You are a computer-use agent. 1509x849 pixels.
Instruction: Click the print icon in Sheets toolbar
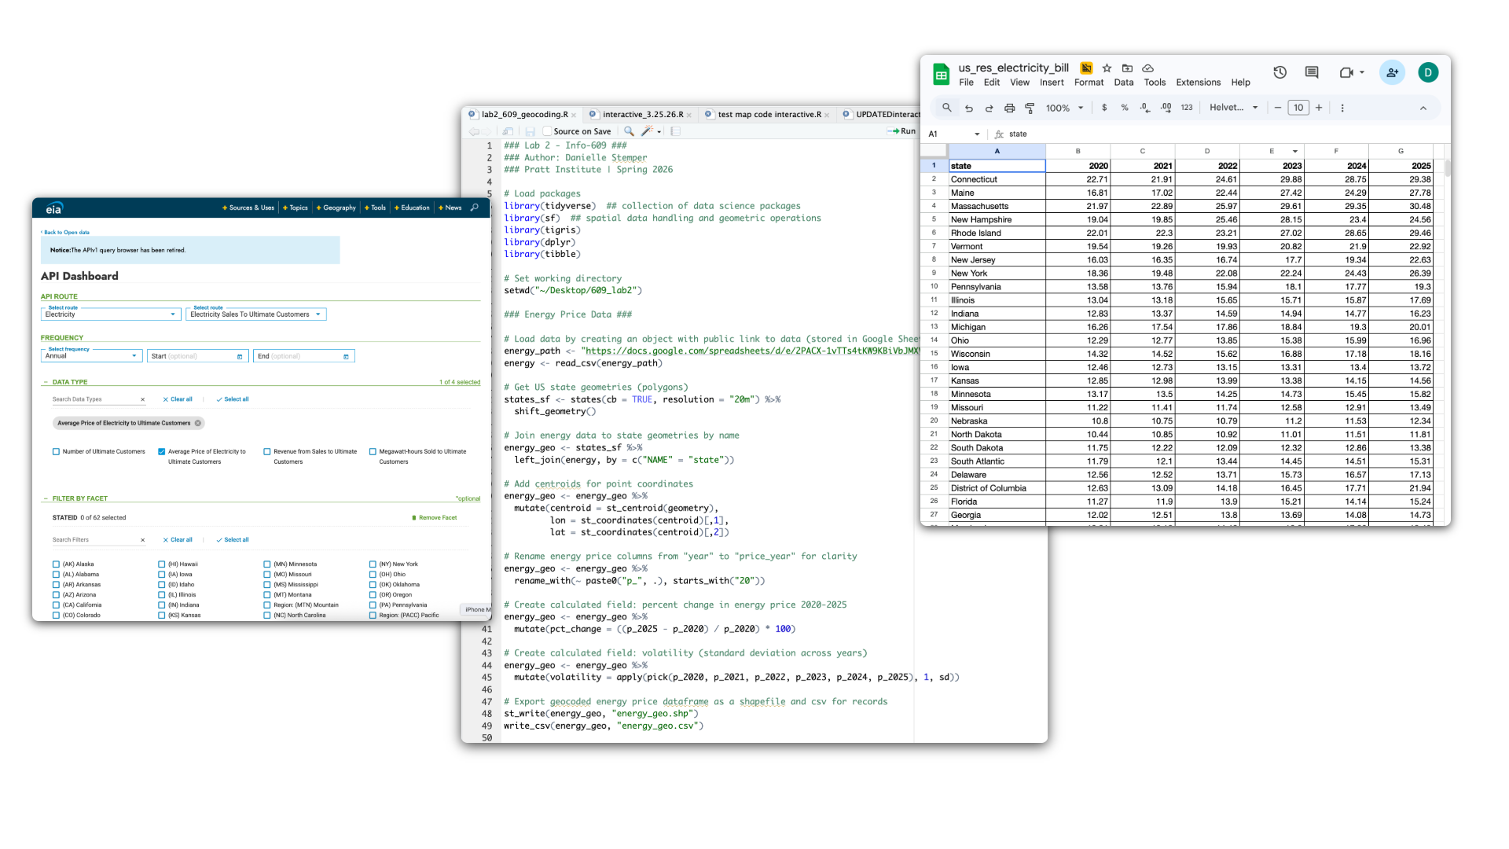(x=1009, y=108)
